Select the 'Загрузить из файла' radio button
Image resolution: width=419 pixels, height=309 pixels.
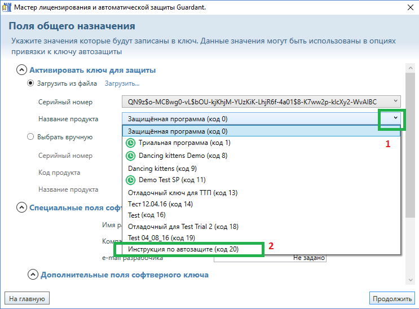[31, 83]
